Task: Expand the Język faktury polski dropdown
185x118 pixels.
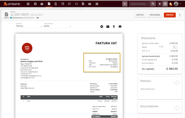Action: tap(58, 26)
